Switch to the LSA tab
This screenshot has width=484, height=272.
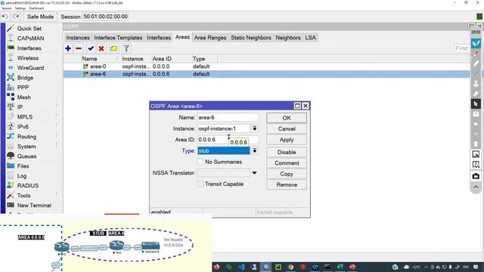(310, 38)
